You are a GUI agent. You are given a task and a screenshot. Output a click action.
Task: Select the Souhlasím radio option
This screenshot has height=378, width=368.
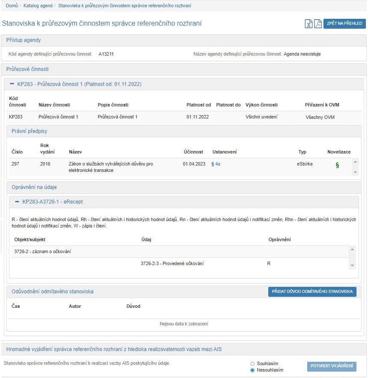click(252, 363)
